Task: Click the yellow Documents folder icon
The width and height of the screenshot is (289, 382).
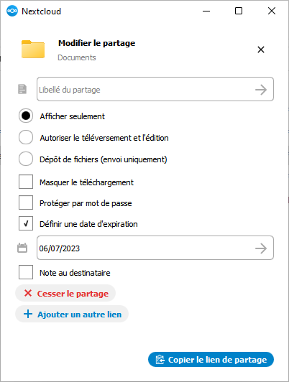Action: (x=33, y=50)
